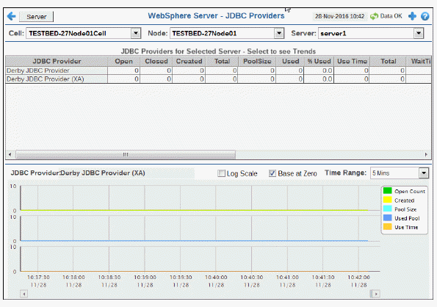The width and height of the screenshot is (437, 307).
Task: Sort by % Used column header
Action: [x=319, y=61]
